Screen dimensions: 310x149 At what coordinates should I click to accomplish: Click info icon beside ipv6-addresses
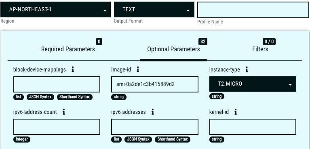click(x=153, y=112)
